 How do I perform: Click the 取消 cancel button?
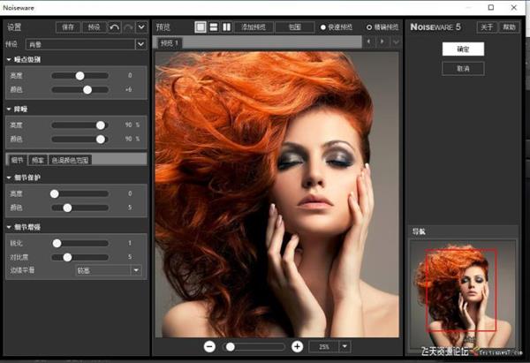[463, 68]
